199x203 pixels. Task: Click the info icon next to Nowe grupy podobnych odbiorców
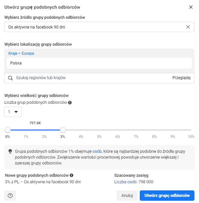click(71, 175)
